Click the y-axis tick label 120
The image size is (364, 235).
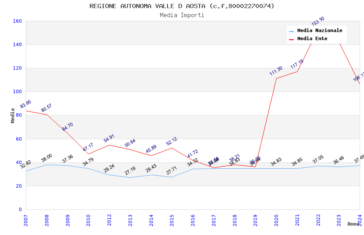pyautogui.click(x=18, y=68)
